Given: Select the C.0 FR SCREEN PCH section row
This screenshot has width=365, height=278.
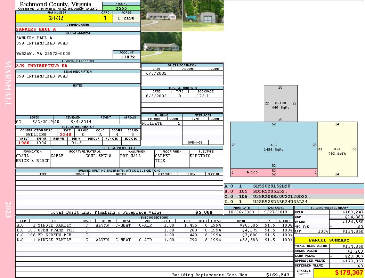Looking at the screenshot, I should (154, 235).
